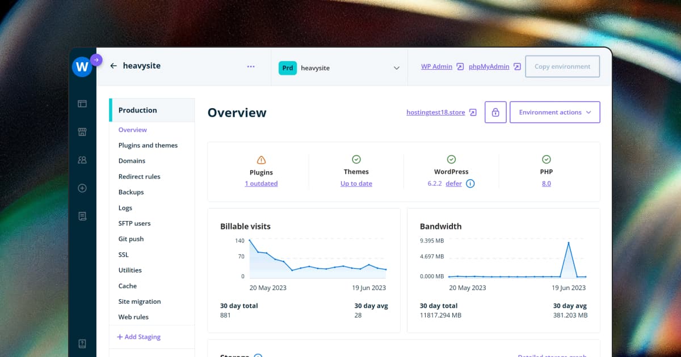Click the W logo in the sidebar

coord(82,67)
